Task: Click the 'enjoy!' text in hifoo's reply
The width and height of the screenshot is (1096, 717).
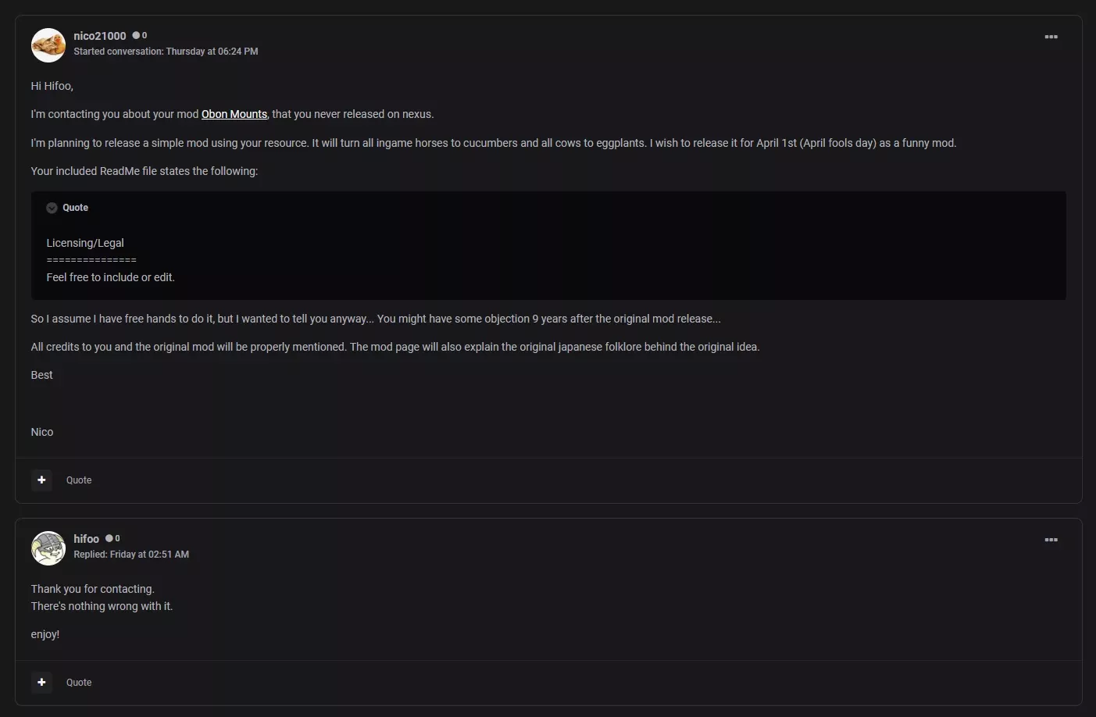Action: click(x=45, y=634)
